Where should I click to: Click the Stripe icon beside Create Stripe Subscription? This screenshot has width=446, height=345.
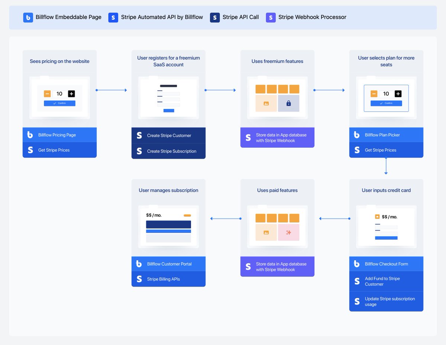[x=139, y=151]
